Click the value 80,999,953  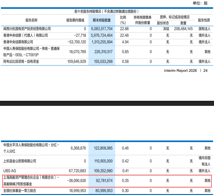point(104,191)
